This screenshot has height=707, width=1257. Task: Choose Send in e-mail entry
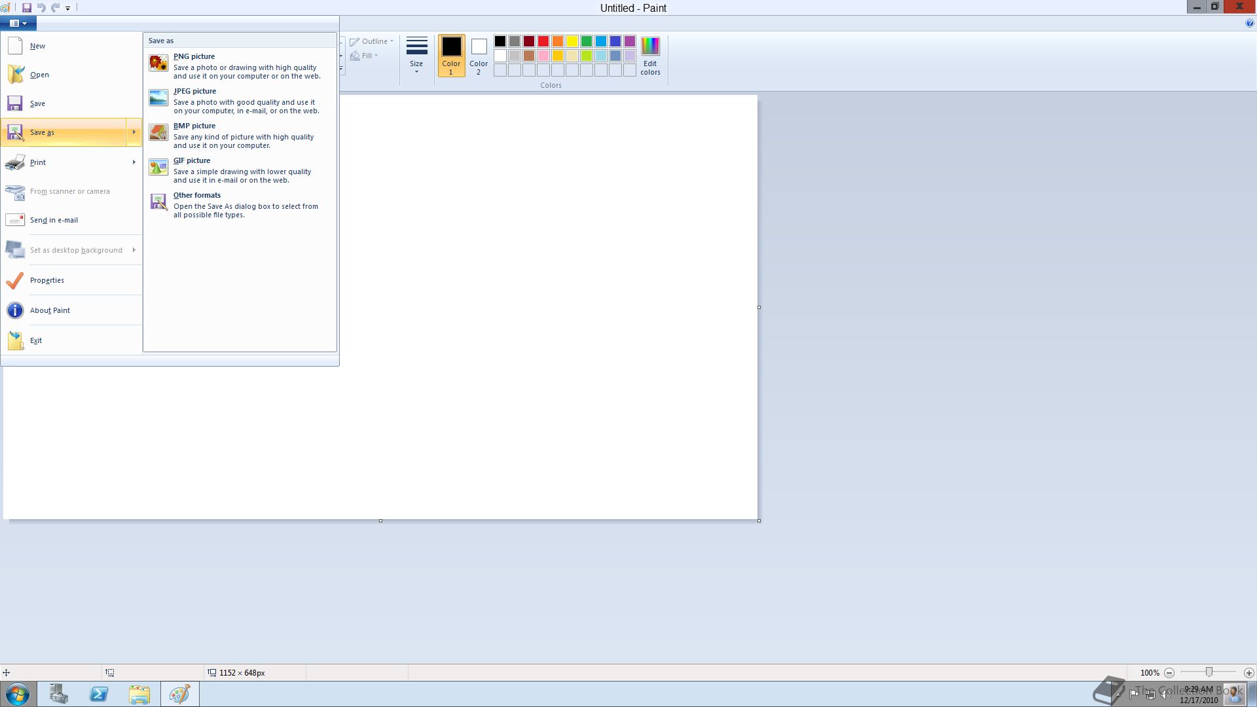71,220
